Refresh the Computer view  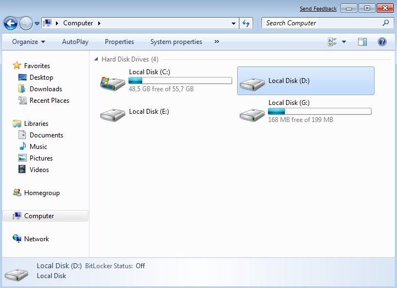coord(246,23)
